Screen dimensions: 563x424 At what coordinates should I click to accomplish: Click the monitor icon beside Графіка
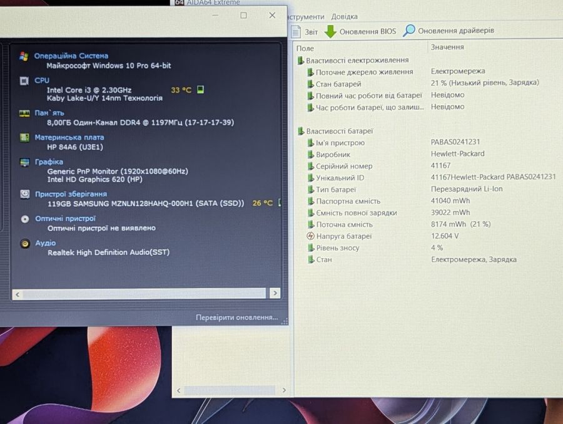(25, 162)
